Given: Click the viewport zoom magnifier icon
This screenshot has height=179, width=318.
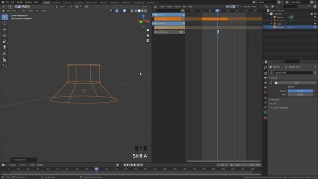Looking at the screenshot, I should click(x=148, y=30).
